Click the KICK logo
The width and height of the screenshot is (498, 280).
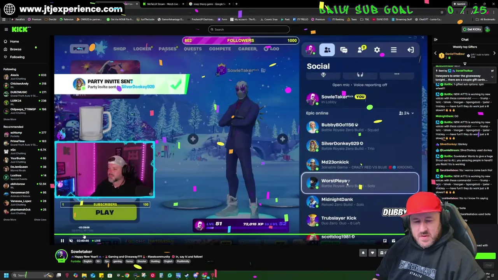point(19,29)
